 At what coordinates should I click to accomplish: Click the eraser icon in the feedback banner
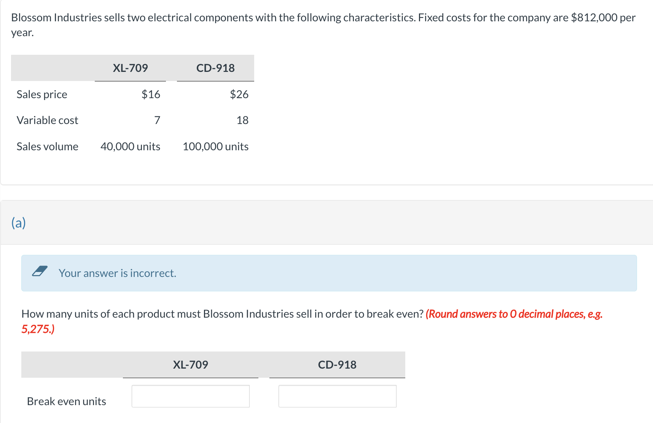point(40,271)
